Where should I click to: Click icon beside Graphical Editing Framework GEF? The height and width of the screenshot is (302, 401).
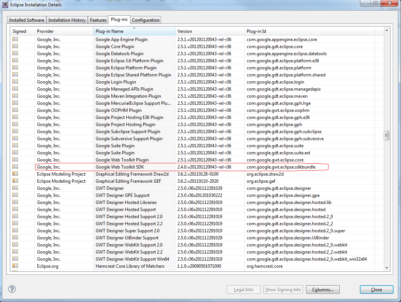pyautogui.click(x=15, y=181)
